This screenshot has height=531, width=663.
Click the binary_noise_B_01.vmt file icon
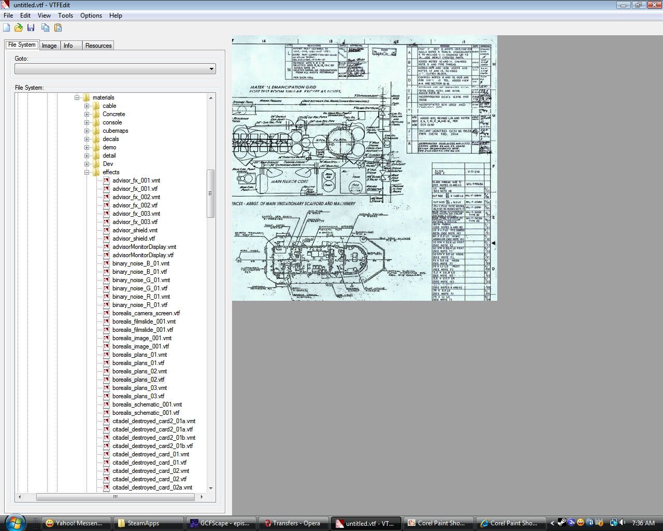(x=106, y=263)
